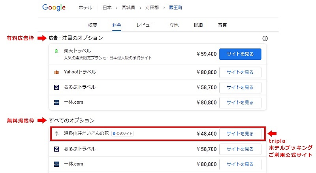Open the レビュー tab
The image size is (316, 173).
coord(145,25)
